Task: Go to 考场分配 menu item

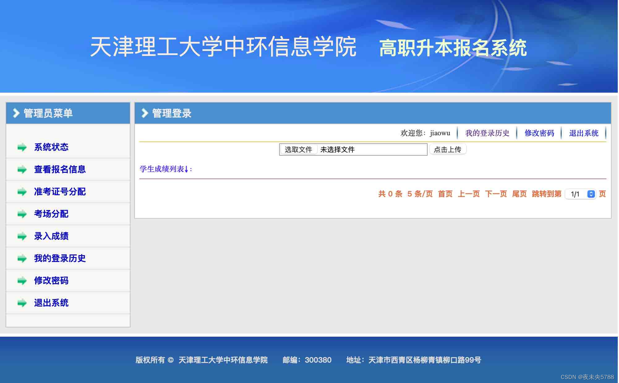Action: (x=51, y=214)
